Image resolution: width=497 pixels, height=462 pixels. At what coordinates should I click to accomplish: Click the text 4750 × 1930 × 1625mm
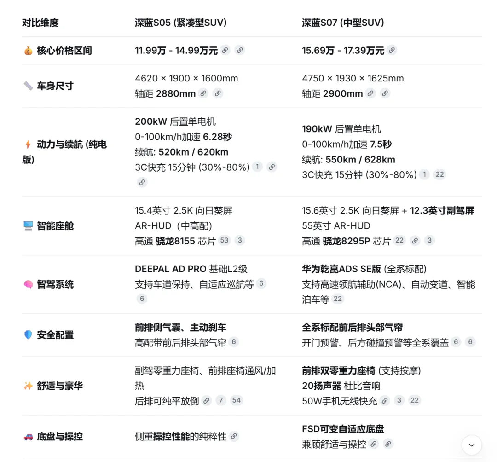(353, 78)
